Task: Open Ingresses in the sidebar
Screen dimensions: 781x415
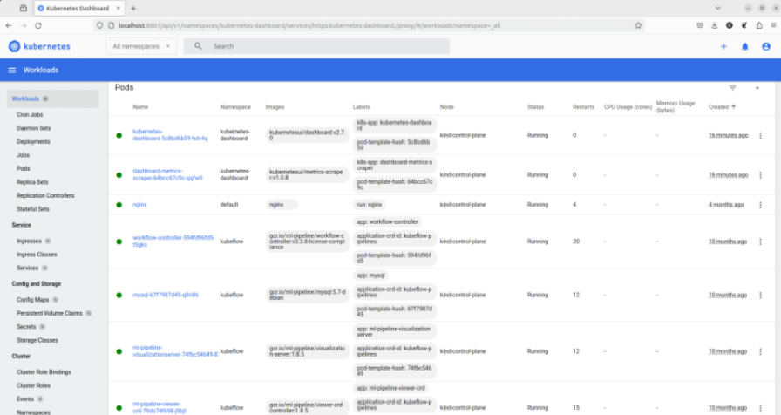Action: [29, 241]
